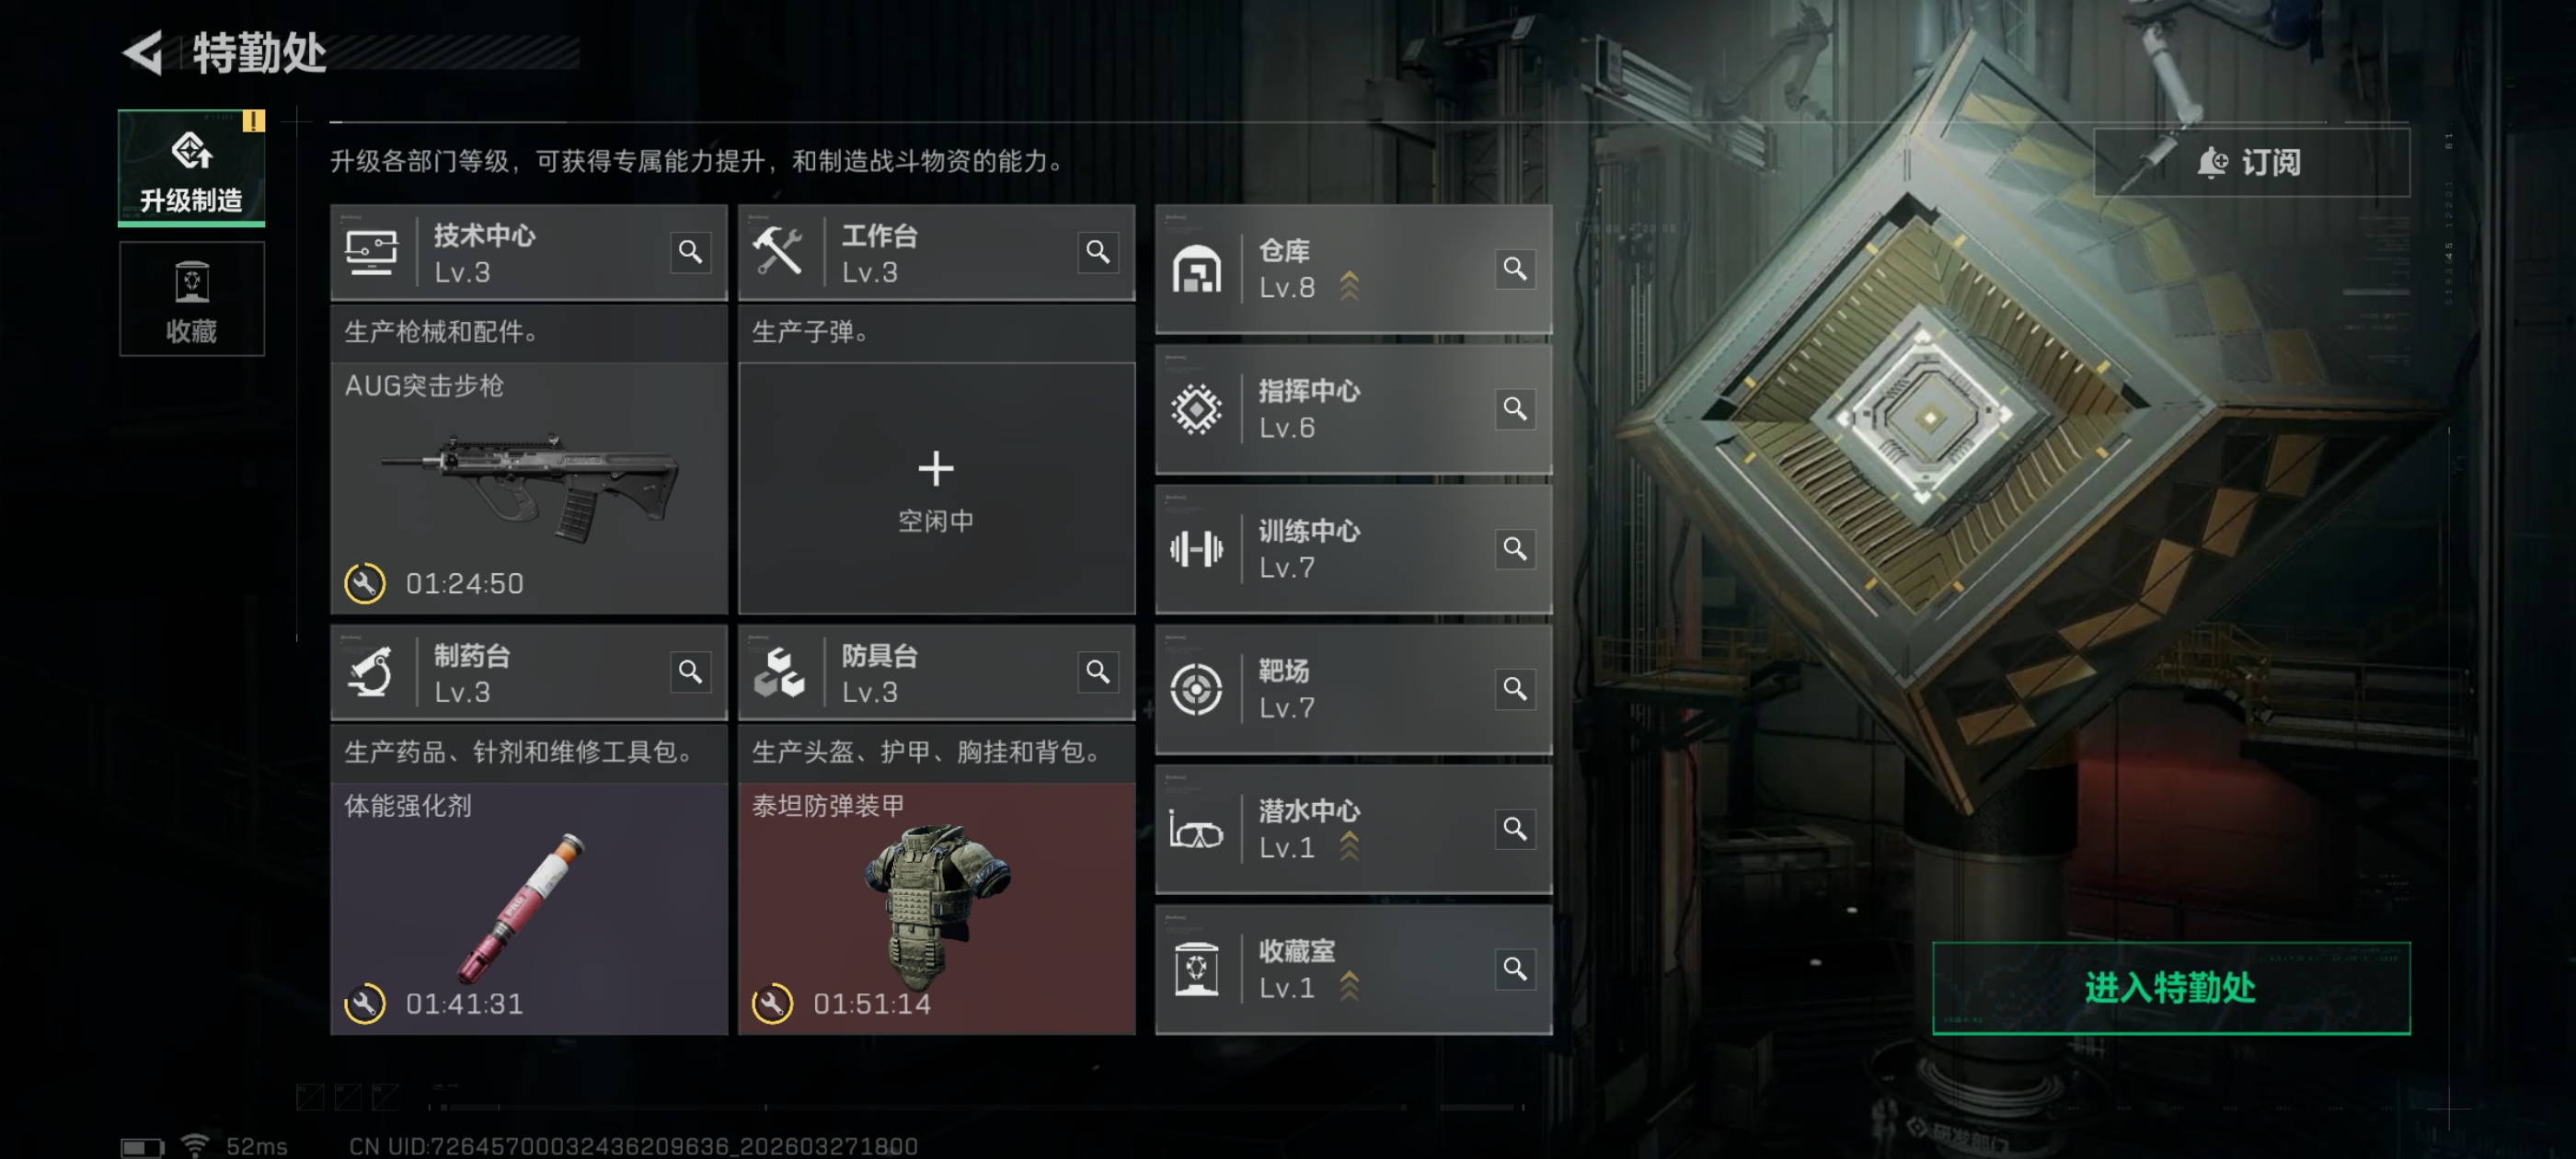The width and height of the screenshot is (2576, 1159).
Task: Add production in the idle 空闲中 slot
Action: click(936, 488)
